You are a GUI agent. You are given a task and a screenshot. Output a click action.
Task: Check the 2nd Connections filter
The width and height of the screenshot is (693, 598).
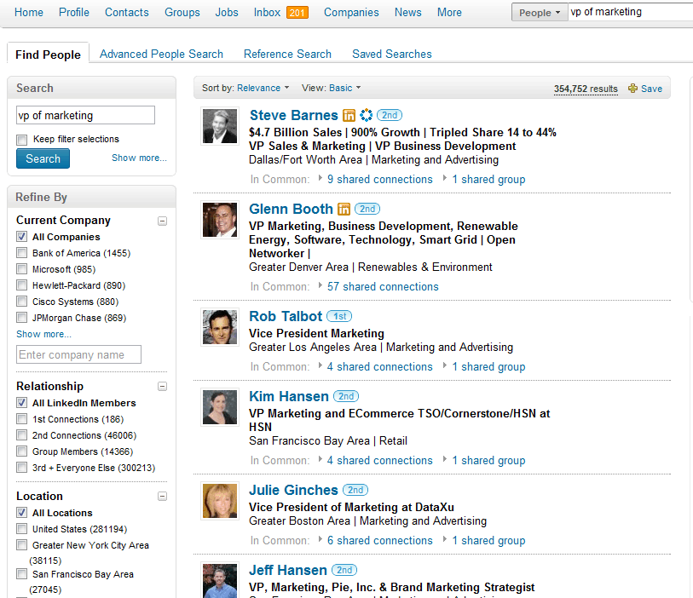[x=21, y=435]
